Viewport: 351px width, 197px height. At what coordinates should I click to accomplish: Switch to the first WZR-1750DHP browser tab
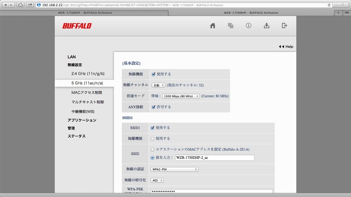point(85,13)
